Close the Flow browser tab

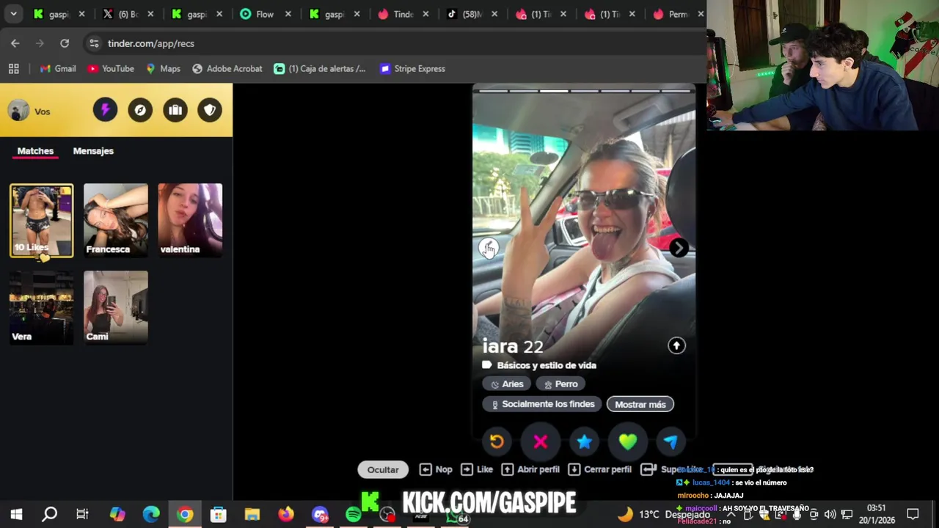288,14
